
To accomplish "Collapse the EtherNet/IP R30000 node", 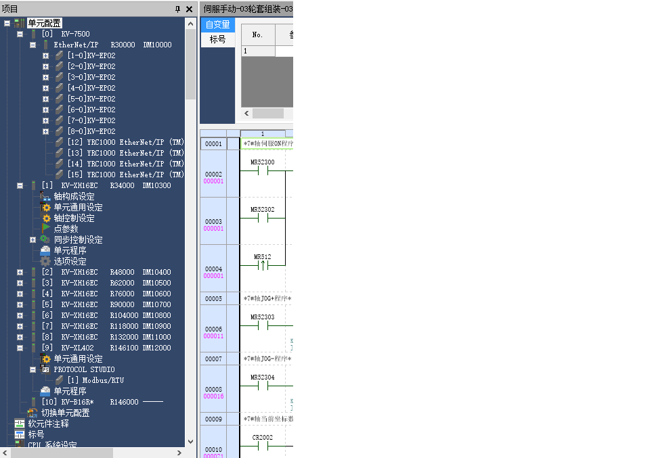I will coord(32,45).
